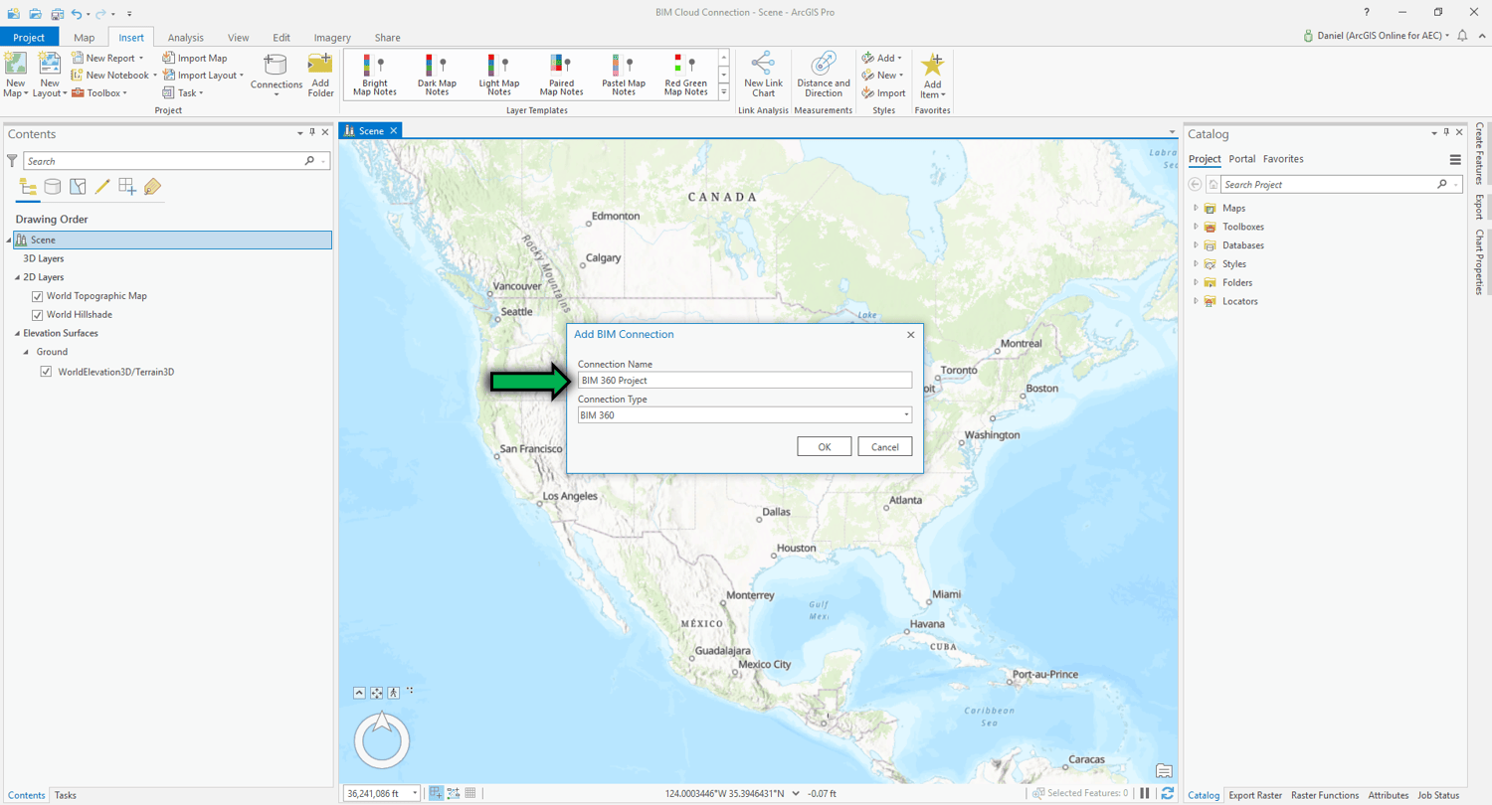
Task: Pause drawing with the status bar pause icon
Action: coord(1145,793)
